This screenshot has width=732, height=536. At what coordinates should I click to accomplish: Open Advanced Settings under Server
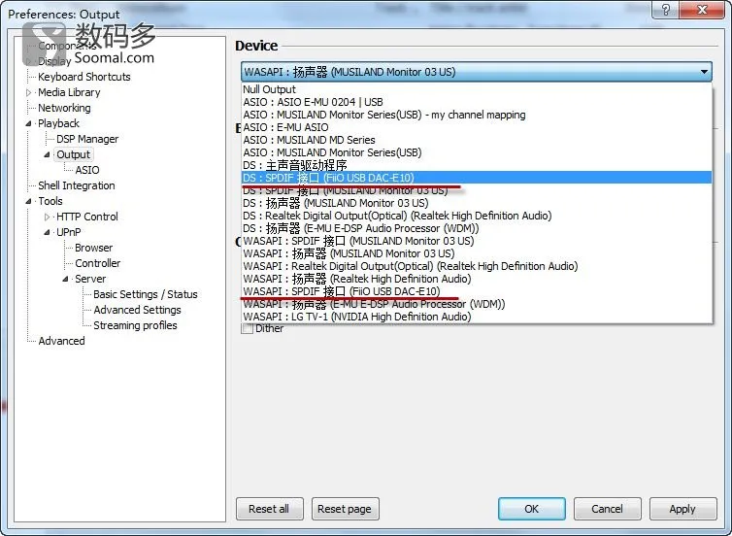pyautogui.click(x=137, y=310)
